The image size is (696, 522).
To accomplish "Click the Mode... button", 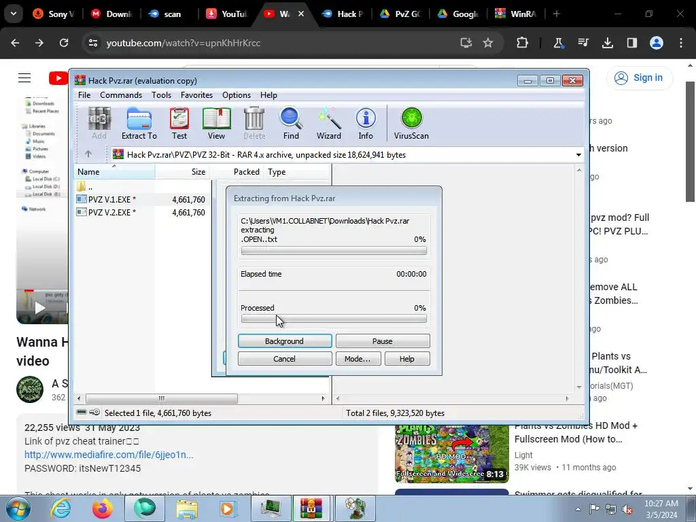I will 358,359.
